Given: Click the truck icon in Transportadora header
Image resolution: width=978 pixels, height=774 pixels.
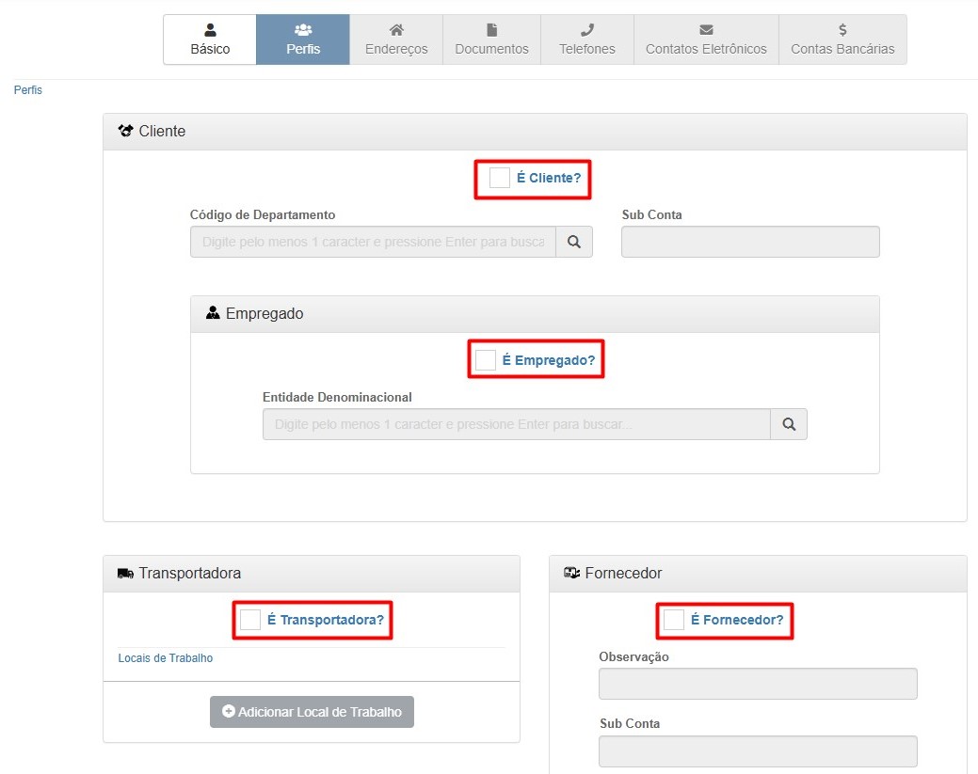Looking at the screenshot, I should pos(125,573).
